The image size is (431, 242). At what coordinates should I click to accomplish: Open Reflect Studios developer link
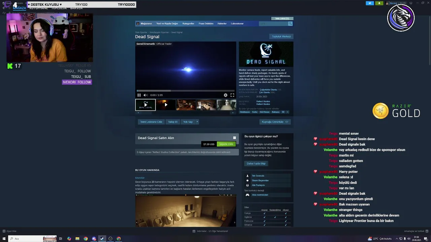(x=263, y=102)
